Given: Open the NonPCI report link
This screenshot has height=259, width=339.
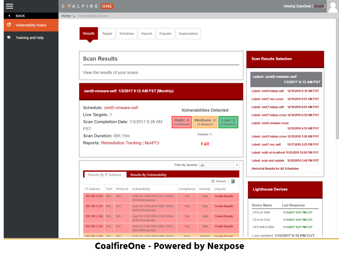Looking at the screenshot, I should coord(152,143).
